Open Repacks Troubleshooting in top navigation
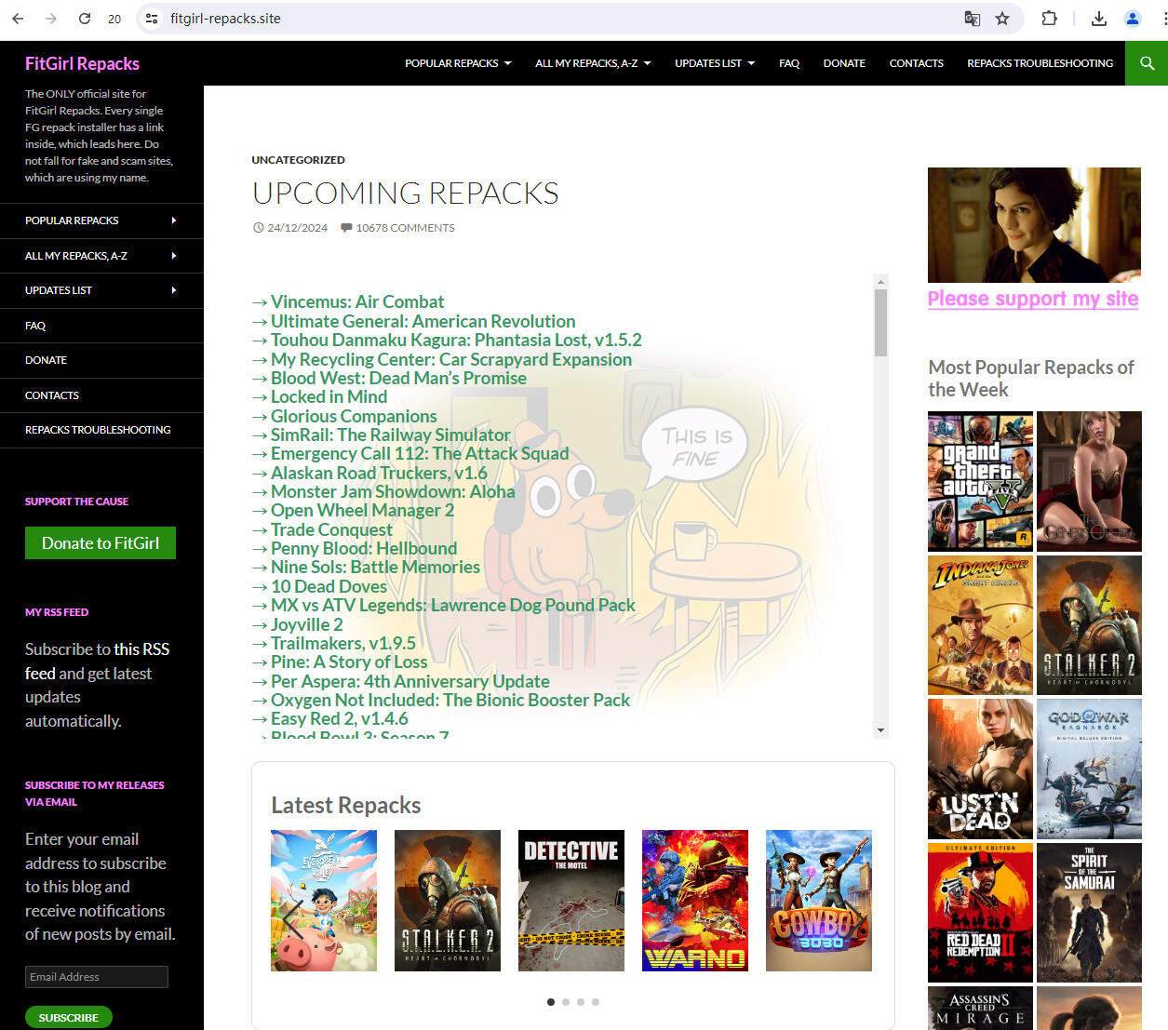 click(x=1040, y=63)
